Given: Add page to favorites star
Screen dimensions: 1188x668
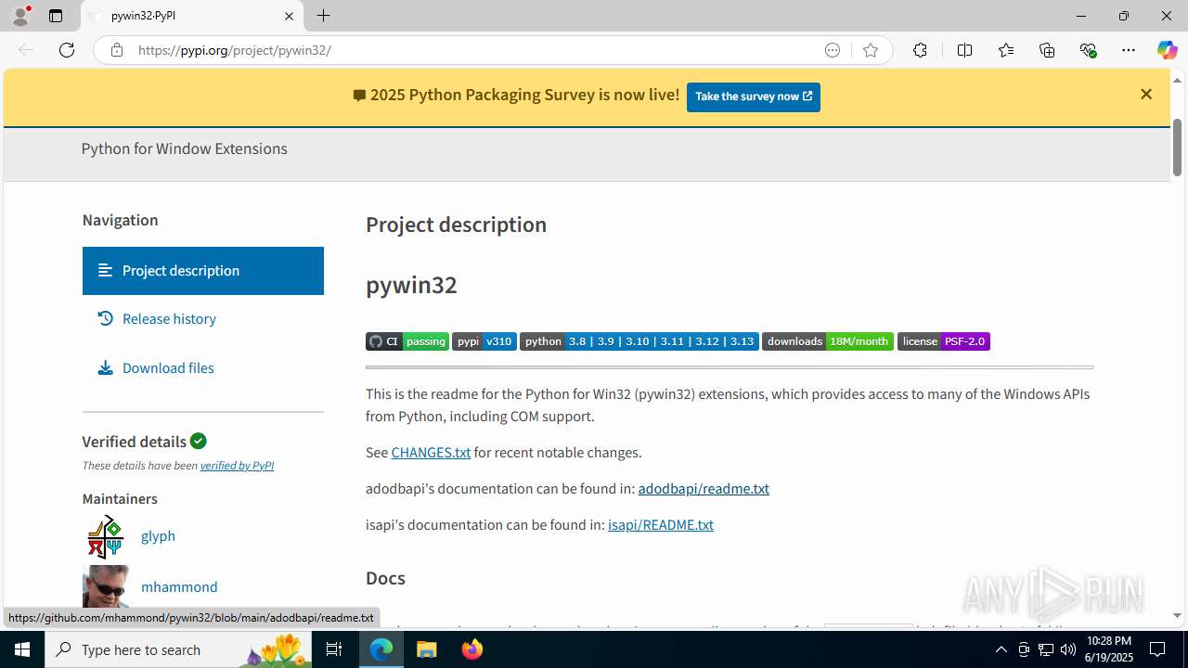Looking at the screenshot, I should (x=870, y=50).
